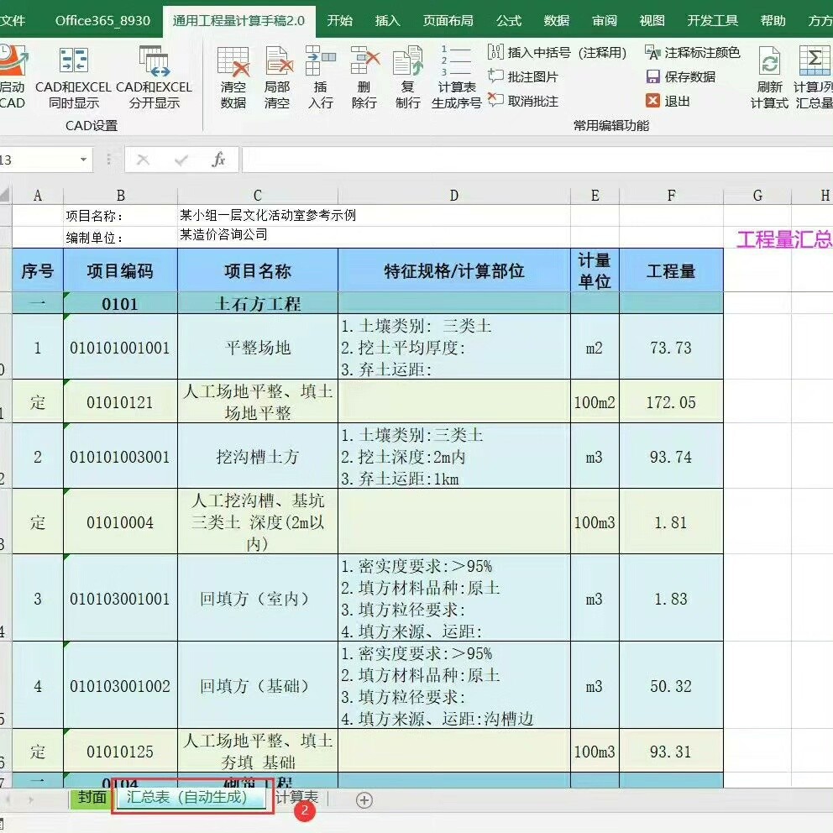833x833 pixels.
Task: Click the 局部清空 partial clear icon
Action: (277, 77)
